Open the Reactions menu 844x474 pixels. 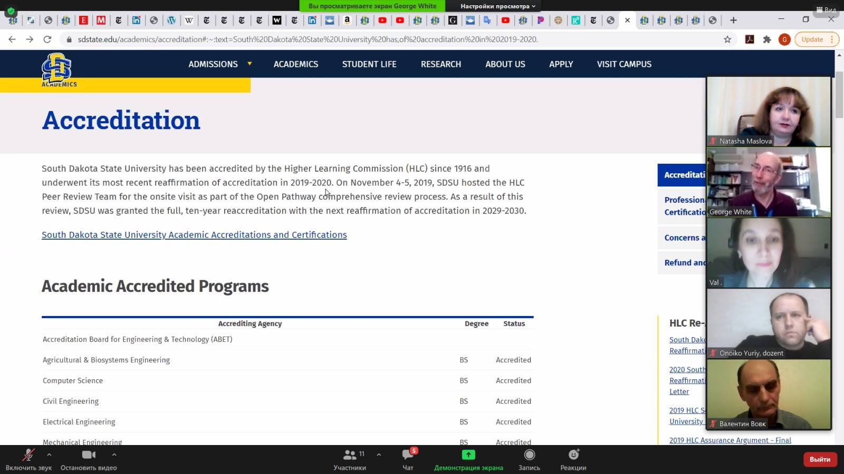click(573, 455)
